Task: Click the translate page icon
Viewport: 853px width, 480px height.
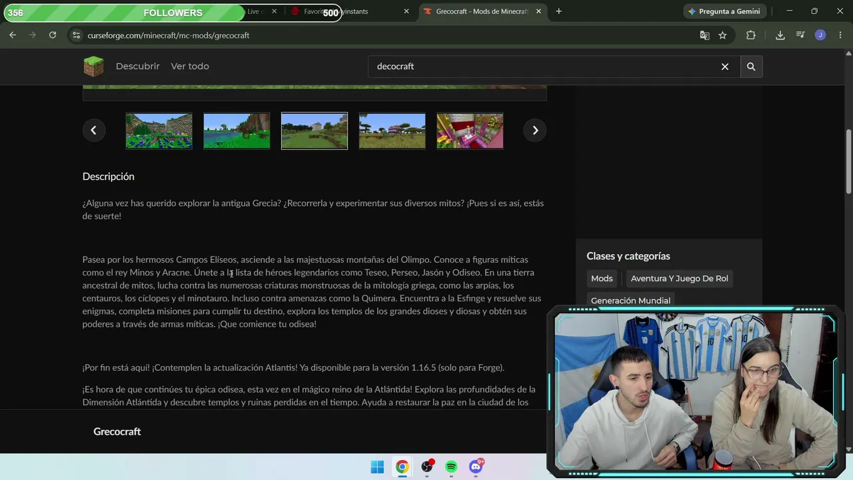Action: (x=704, y=35)
